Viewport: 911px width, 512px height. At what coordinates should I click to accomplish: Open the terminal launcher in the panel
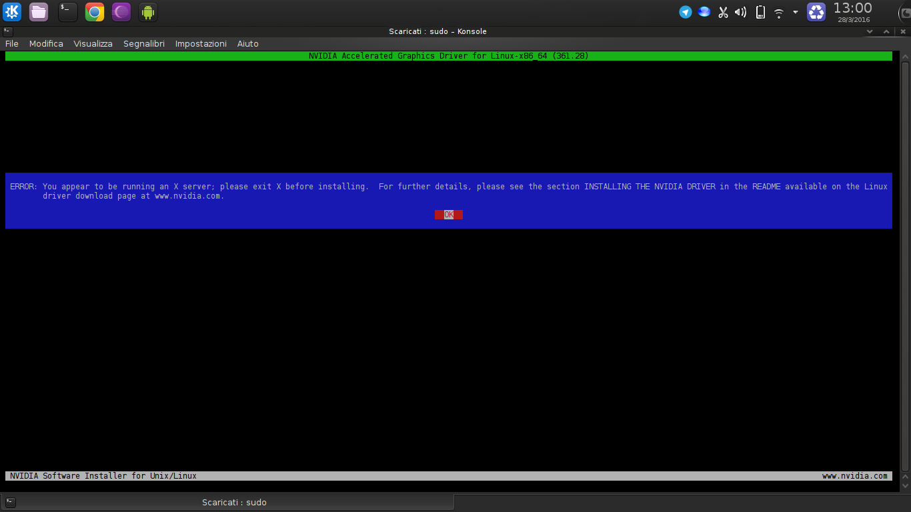pos(67,12)
